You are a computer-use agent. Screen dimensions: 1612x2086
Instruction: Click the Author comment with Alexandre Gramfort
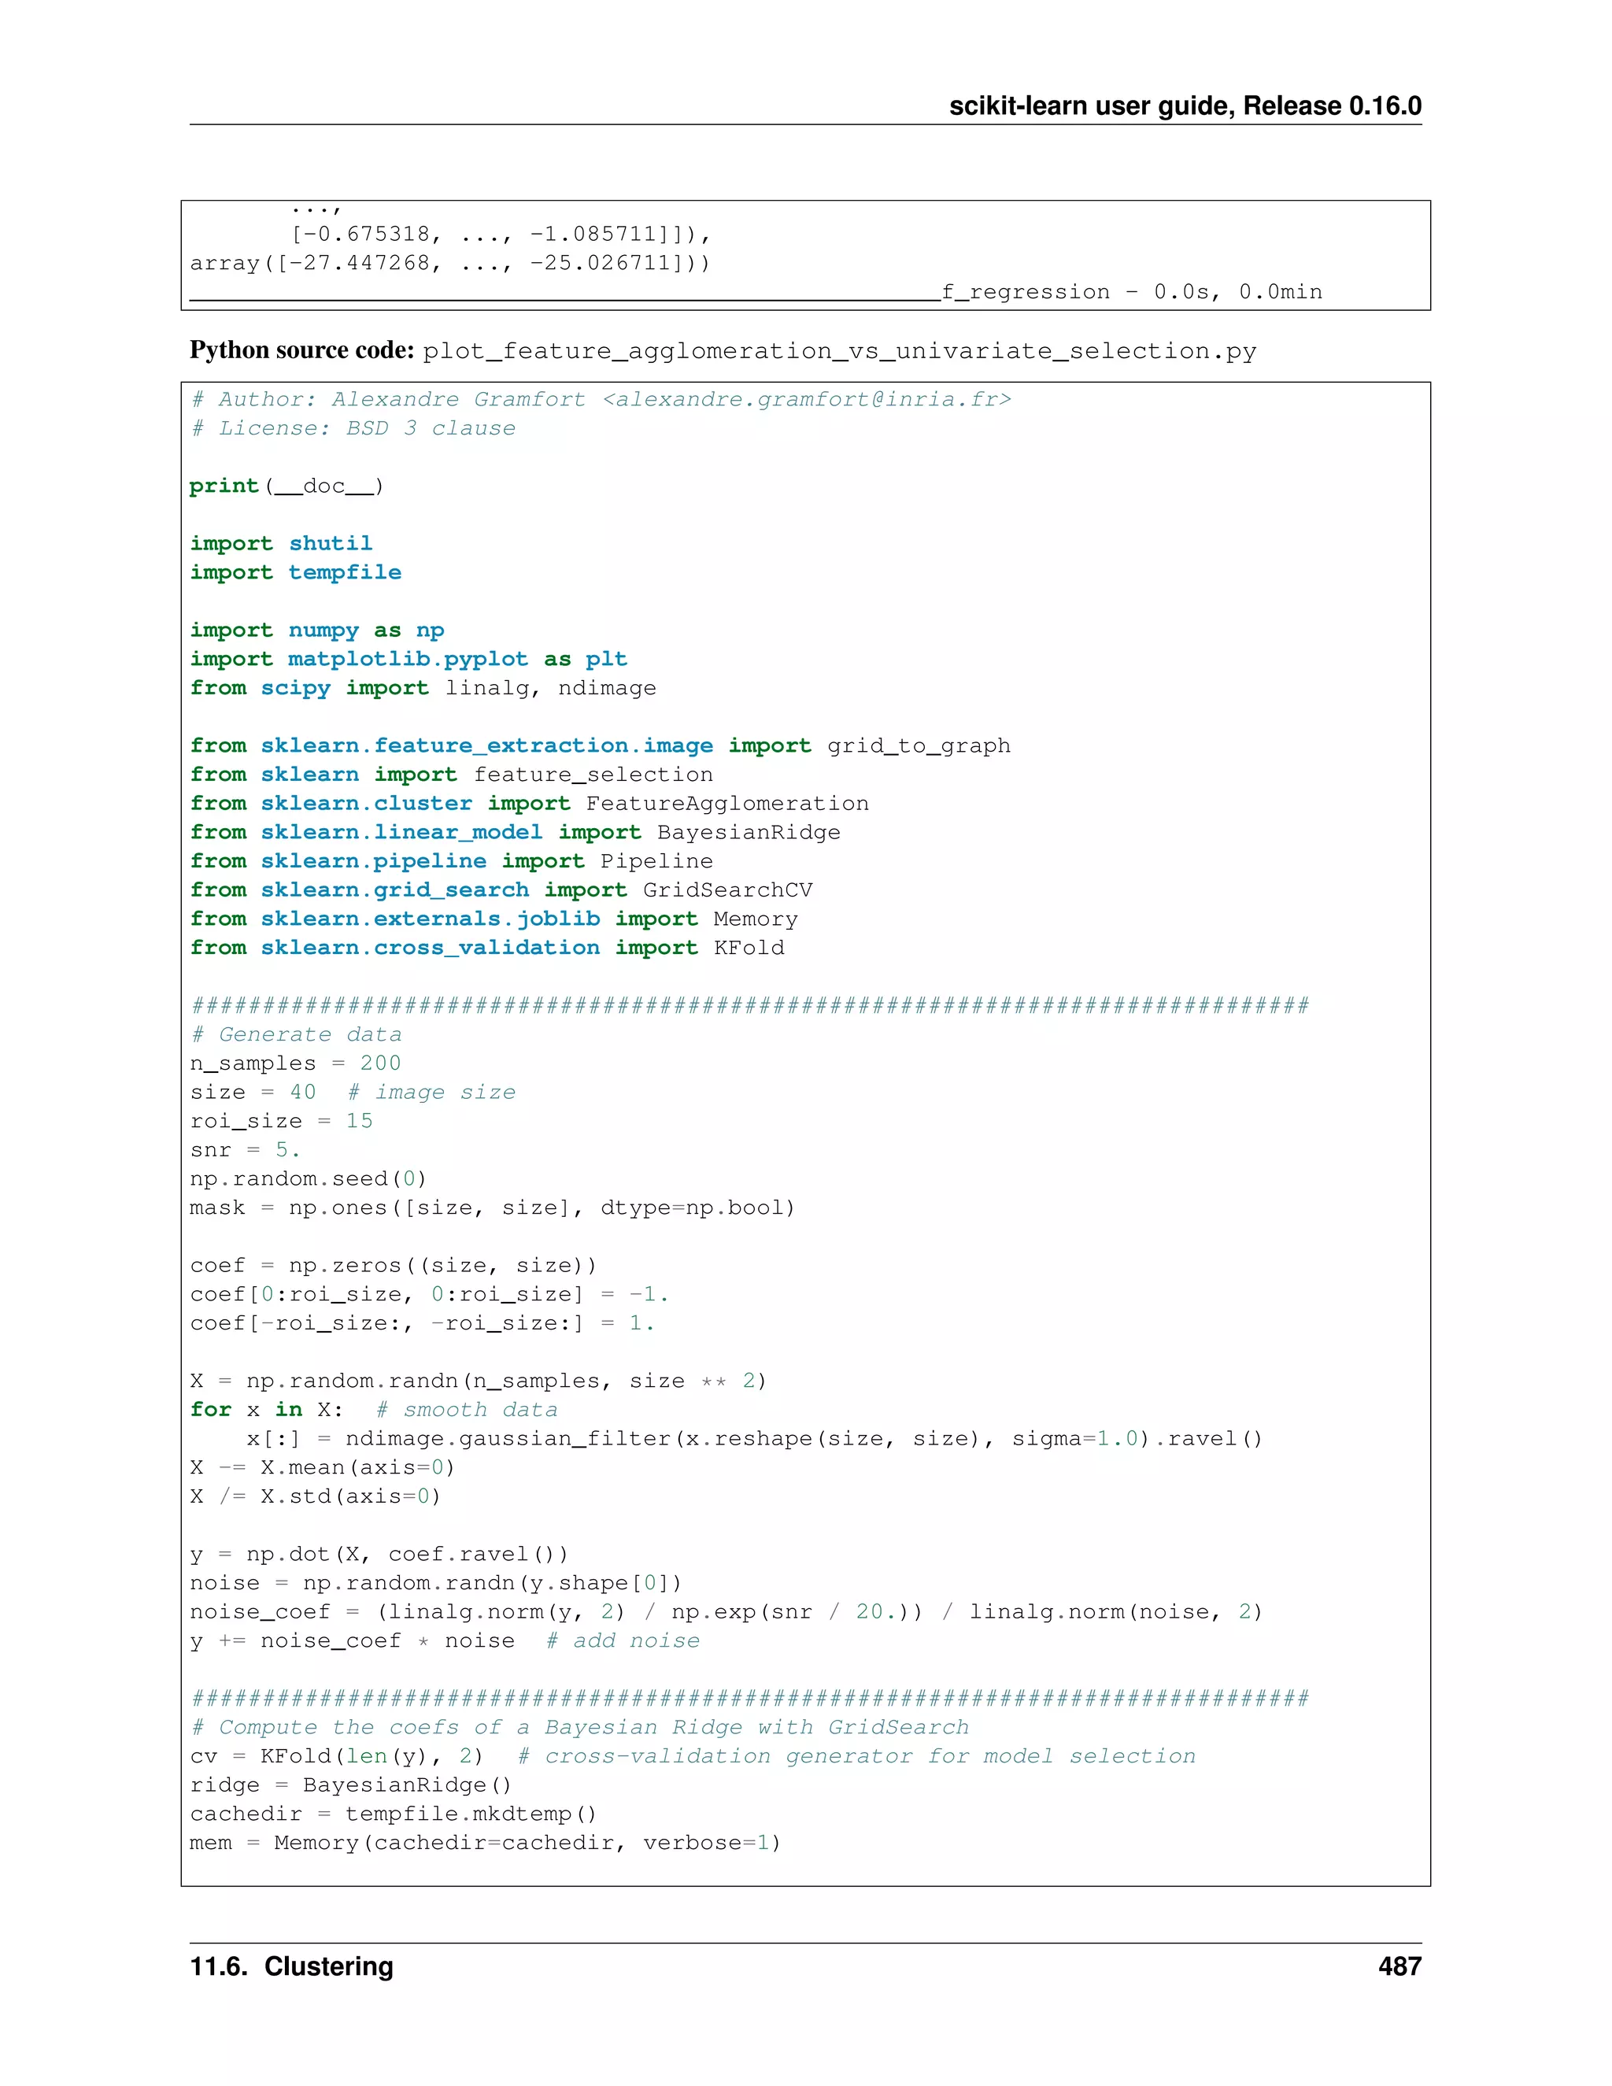point(601,400)
